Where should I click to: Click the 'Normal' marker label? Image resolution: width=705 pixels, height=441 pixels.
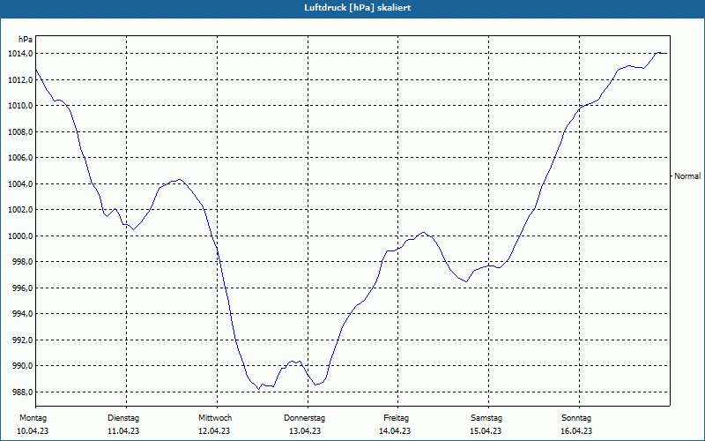pyautogui.click(x=687, y=176)
